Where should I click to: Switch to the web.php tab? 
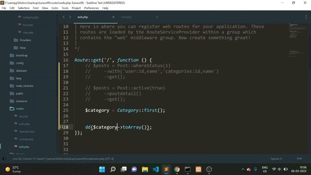pyautogui.click(x=83, y=17)
